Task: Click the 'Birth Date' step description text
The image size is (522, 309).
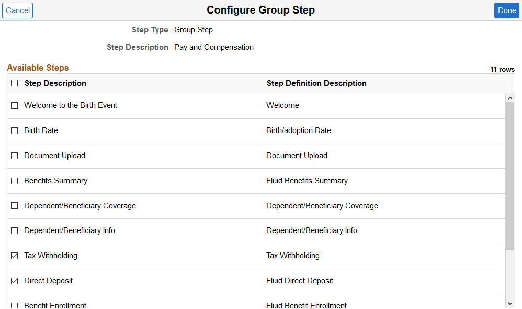Action: [41, 130]
